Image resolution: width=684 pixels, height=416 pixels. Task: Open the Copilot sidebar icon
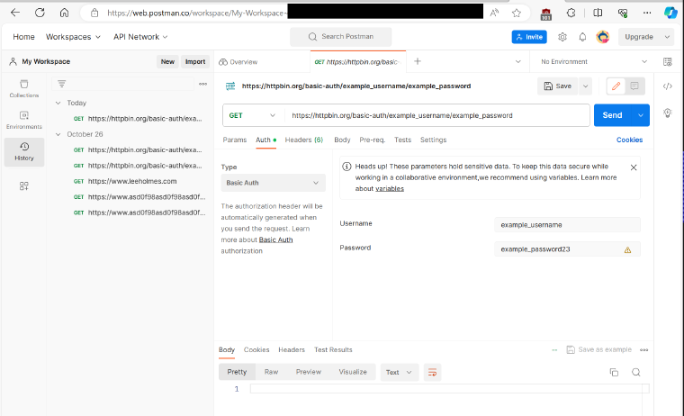point(670,14)
